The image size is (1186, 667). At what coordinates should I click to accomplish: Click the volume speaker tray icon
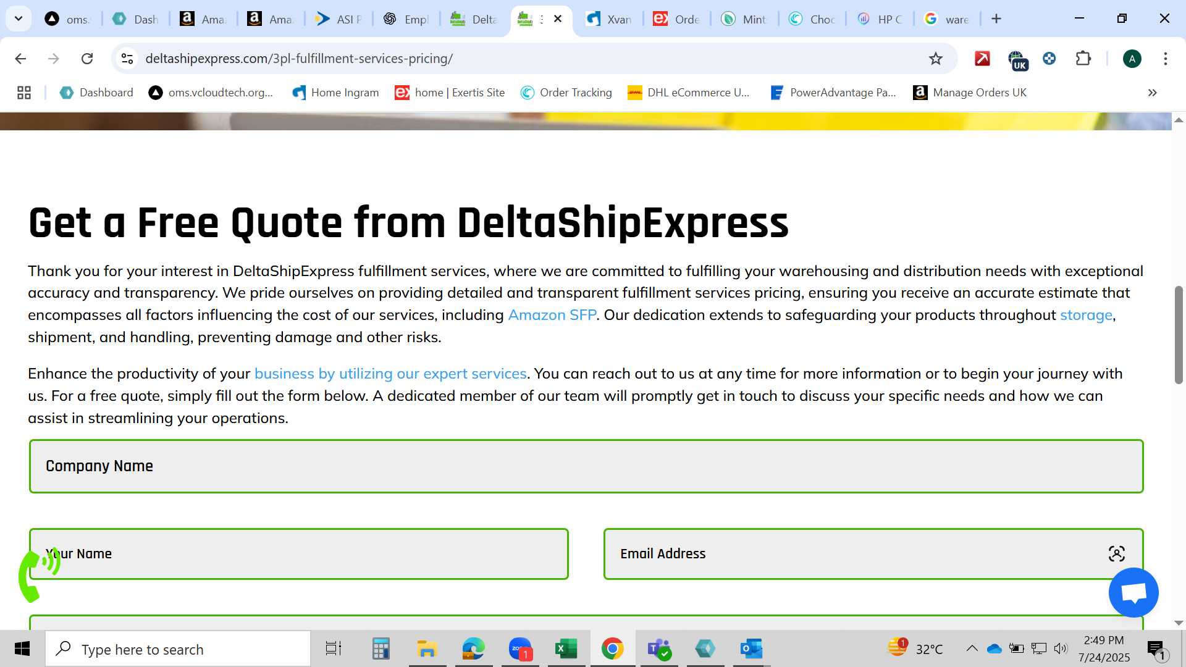click(1061, 648)
